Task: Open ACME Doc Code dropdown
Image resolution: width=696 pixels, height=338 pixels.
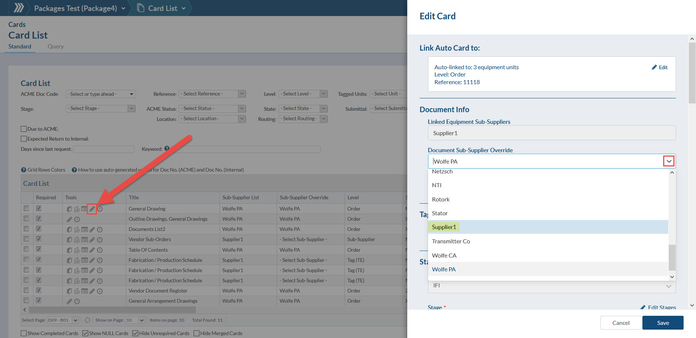Action: point(101,94)
